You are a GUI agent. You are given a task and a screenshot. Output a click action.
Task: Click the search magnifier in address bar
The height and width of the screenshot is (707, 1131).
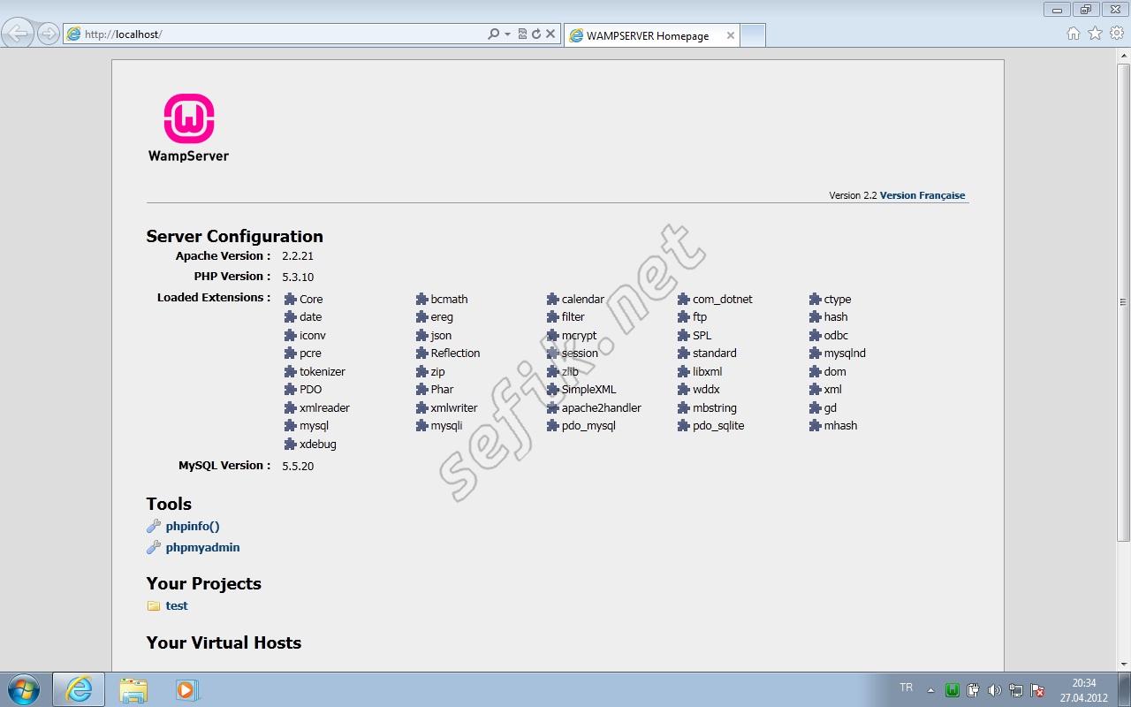pos(493,34)
